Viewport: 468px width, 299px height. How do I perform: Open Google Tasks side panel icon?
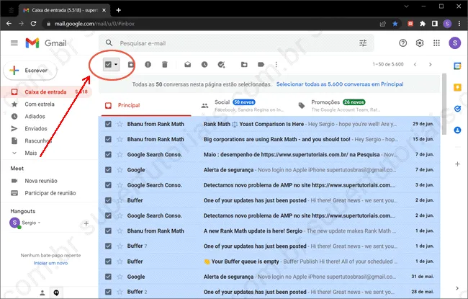pyautogui.click(x=457, y=109)
